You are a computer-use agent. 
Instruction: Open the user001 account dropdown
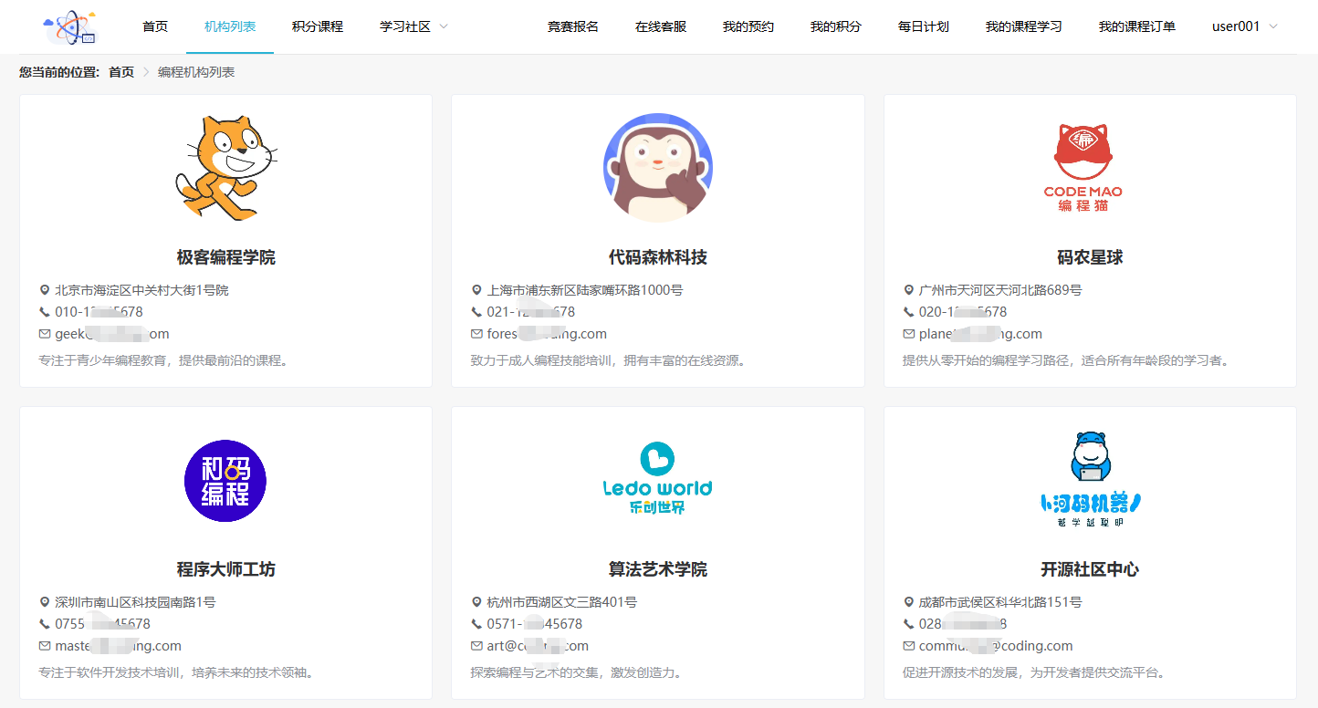click(1245, 26)
